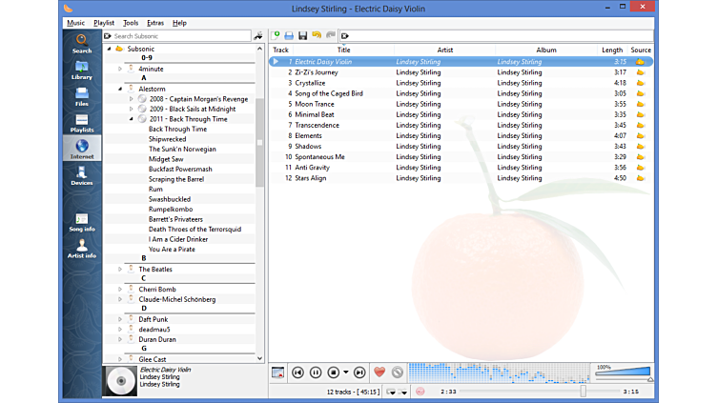Click the new playlist toolbar icon
Screen dimensions: 717x403
277,35
